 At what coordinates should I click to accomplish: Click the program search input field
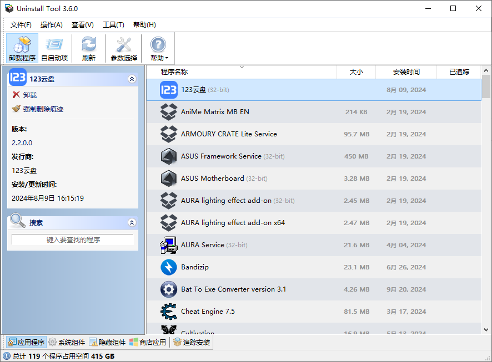point(73,240)
